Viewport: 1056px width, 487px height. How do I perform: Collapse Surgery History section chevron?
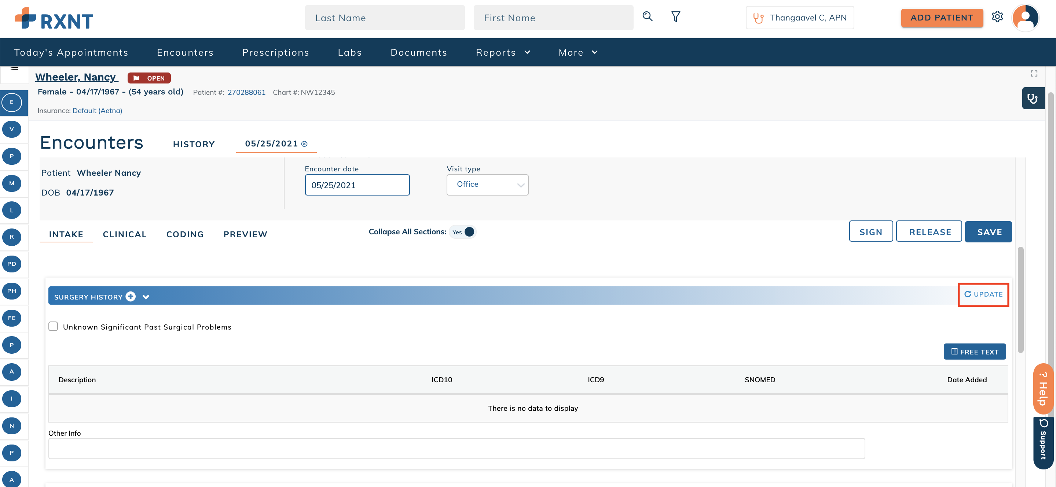point(146,297)
